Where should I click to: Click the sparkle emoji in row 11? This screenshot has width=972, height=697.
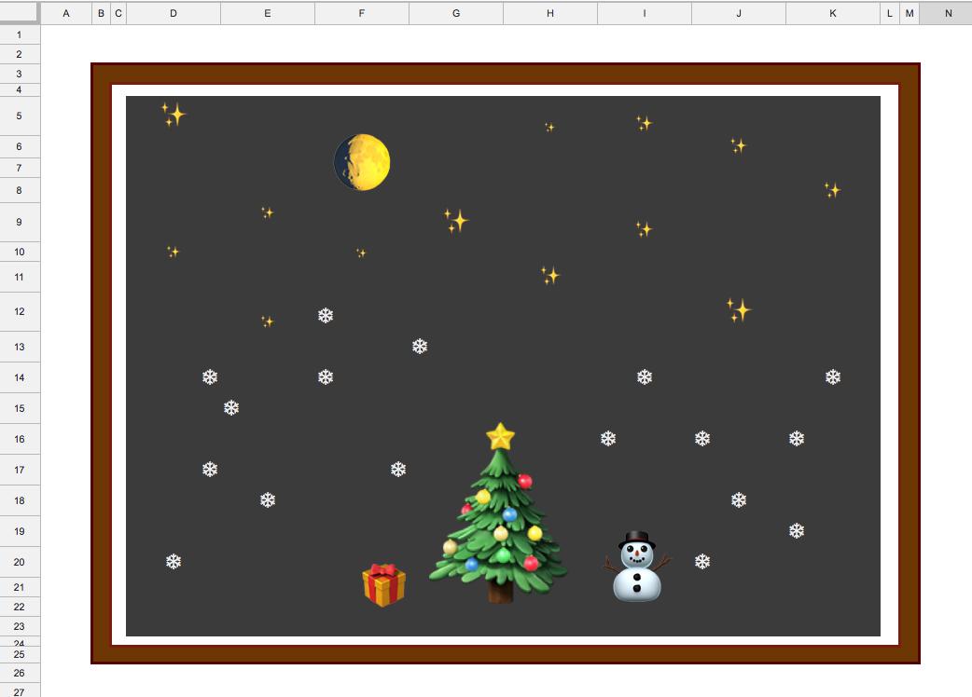click(x=549, y=275)
